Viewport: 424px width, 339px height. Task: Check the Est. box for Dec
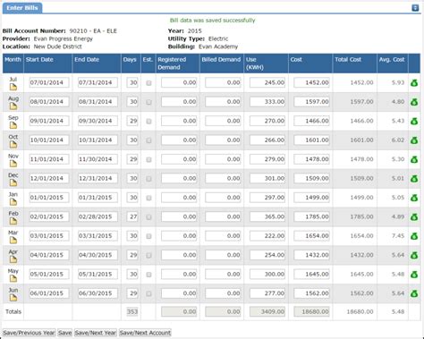(148, 179)
